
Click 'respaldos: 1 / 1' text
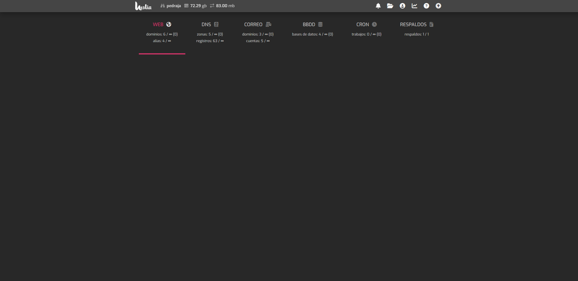(x=417, y=34)
